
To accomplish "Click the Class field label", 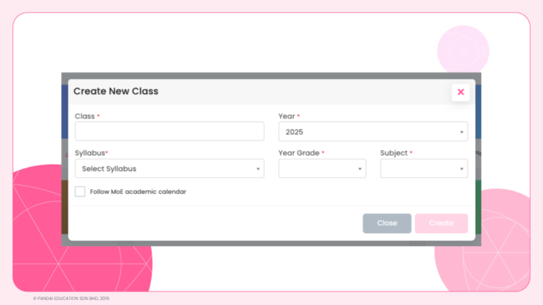I will (x=85, y=116).
